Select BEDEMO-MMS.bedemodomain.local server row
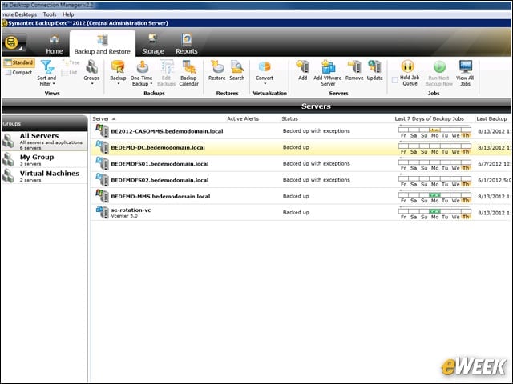513x384 pixels. click(301, 196)
